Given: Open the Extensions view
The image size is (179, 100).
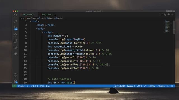Looking at the screenshot, I should pyautogui.click(x=15, y=41).
